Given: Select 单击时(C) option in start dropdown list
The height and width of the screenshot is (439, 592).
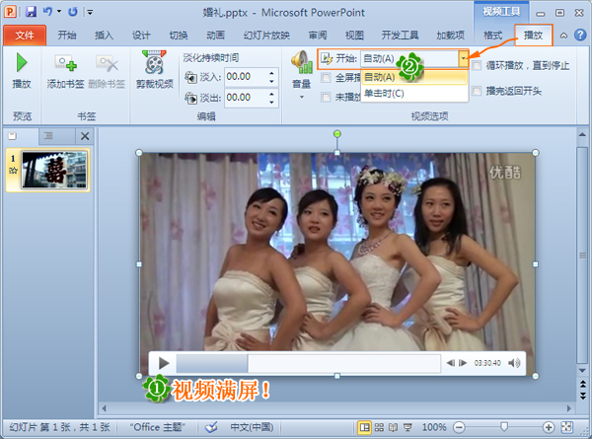Looking at the screenshot, I should (414, 94).
